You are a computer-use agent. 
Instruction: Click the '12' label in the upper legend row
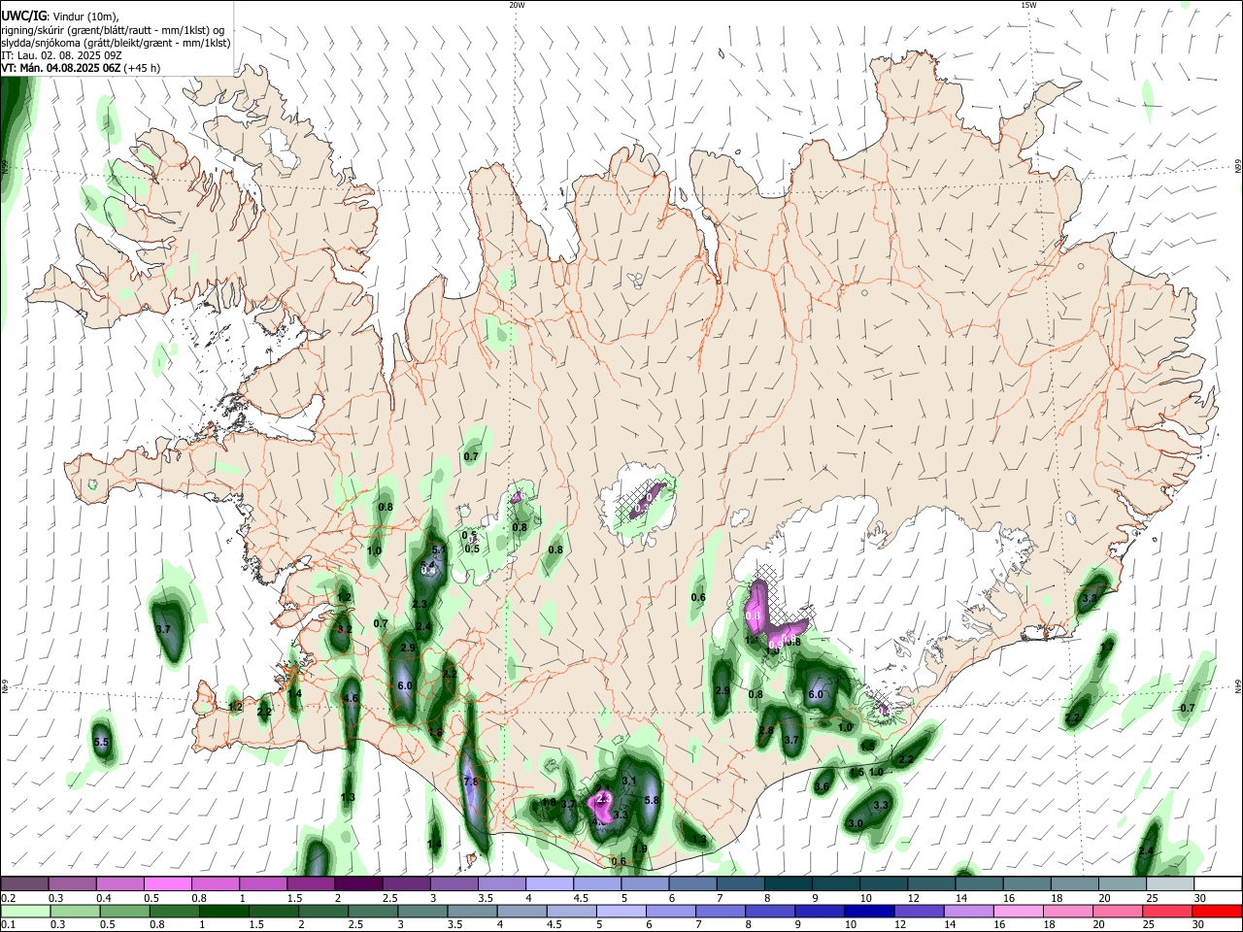[915, 898]
